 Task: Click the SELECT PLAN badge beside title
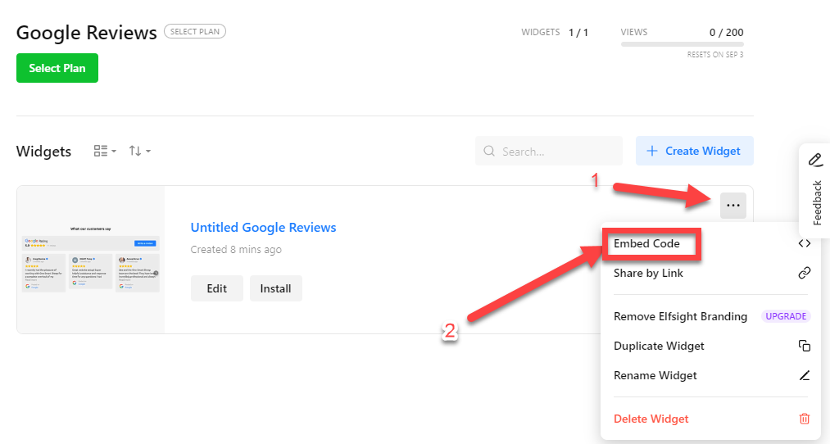pos(195,31)
